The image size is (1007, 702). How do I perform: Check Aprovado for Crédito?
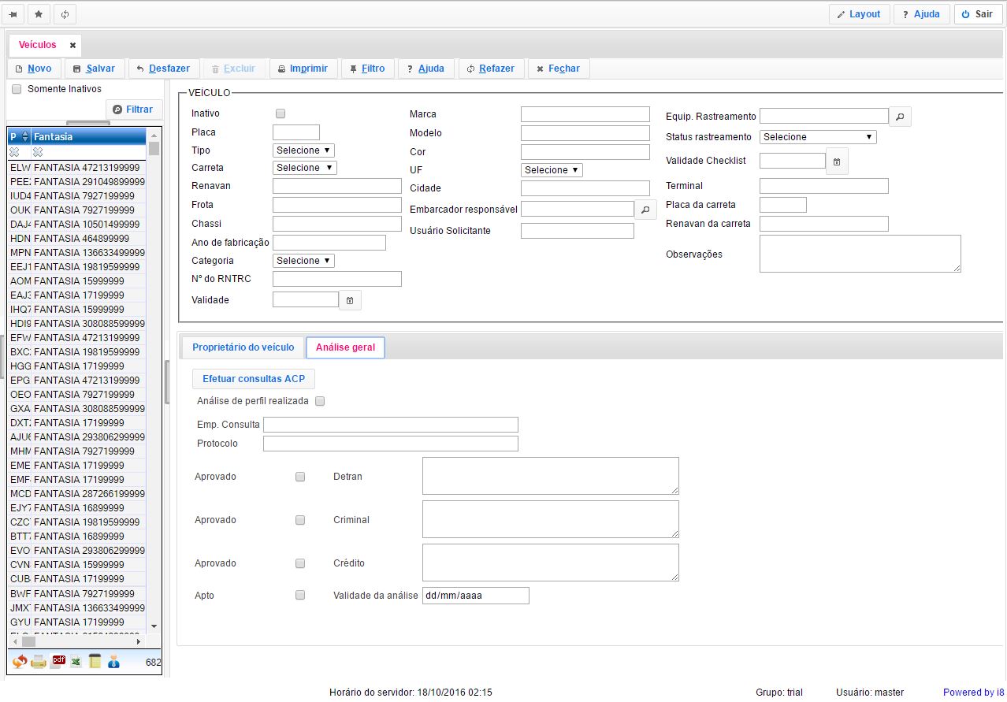click(x=300, y=563)
